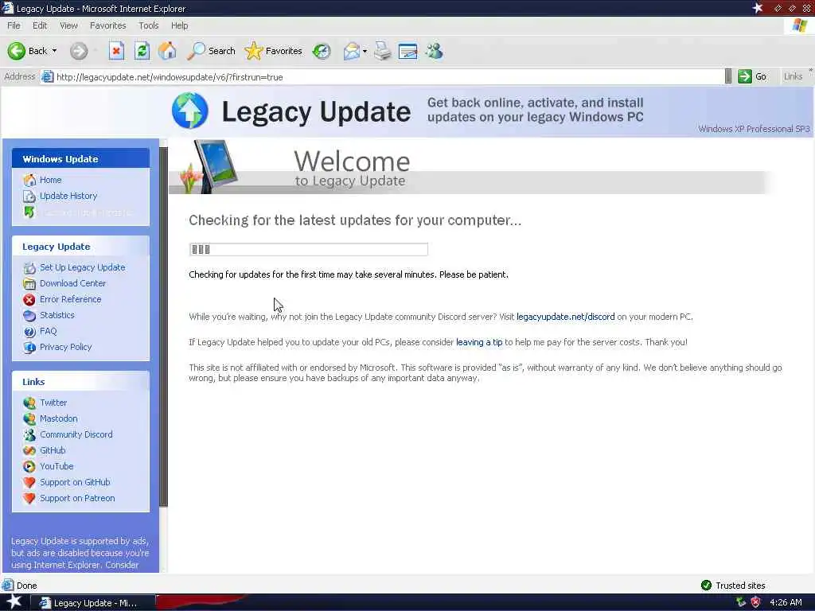
Task: Click the Patreon heart icon
Action: pyautogui.click(x=29, y=498)
